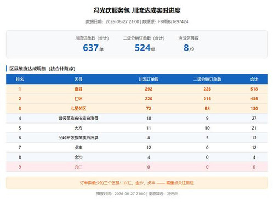Click 226 in the 盘县 row

pos(207,89)
